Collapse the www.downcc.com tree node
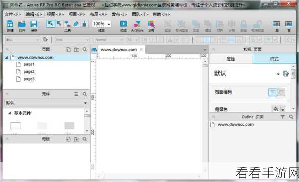The width and height of the screenshot is (299, 182). [x=6, y=57]
